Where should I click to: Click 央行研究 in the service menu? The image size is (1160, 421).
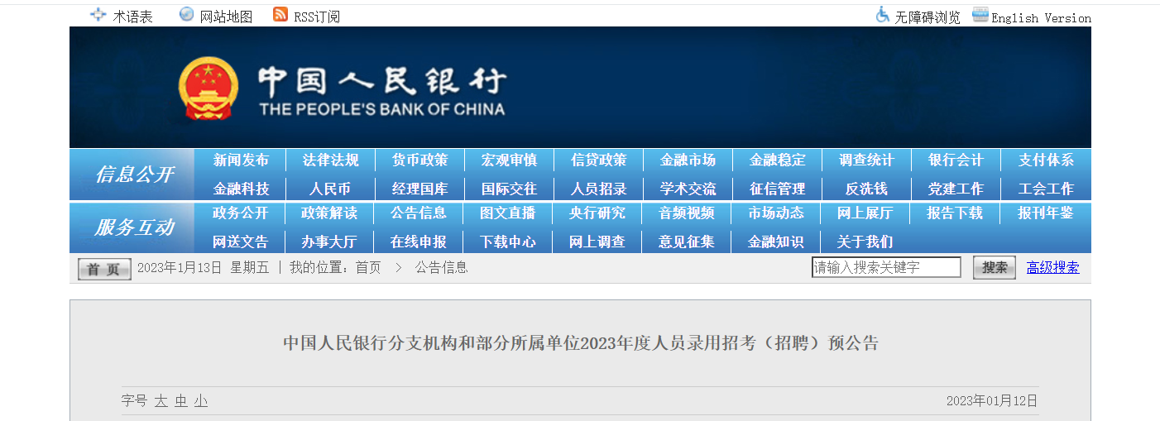[x=597, y=213]
